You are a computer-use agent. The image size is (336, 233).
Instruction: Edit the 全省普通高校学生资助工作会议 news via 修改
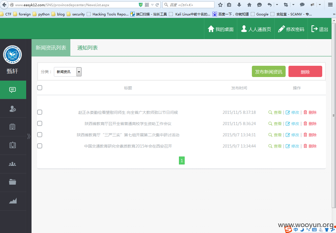(292, 124)
